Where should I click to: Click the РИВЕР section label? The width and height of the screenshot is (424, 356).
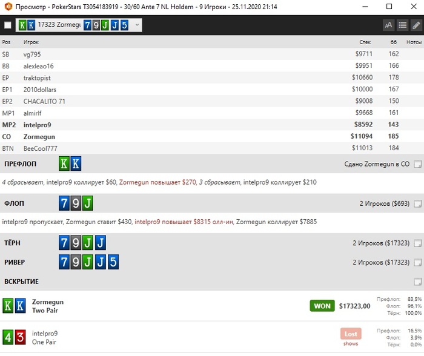(15, 262)
